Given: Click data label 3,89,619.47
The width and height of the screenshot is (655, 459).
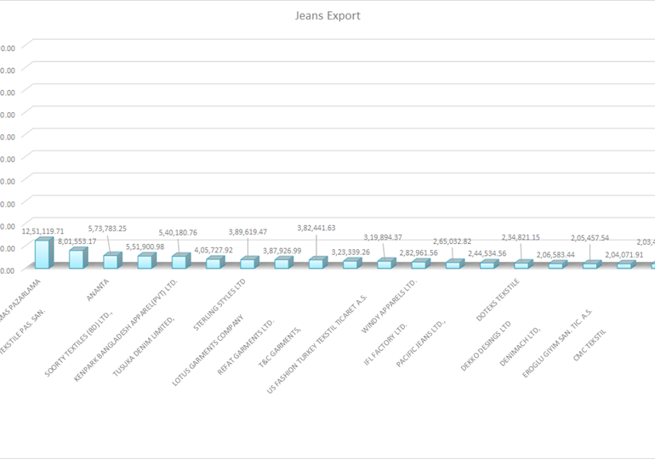Looking at the screenshot, I should tap(248, 232).
